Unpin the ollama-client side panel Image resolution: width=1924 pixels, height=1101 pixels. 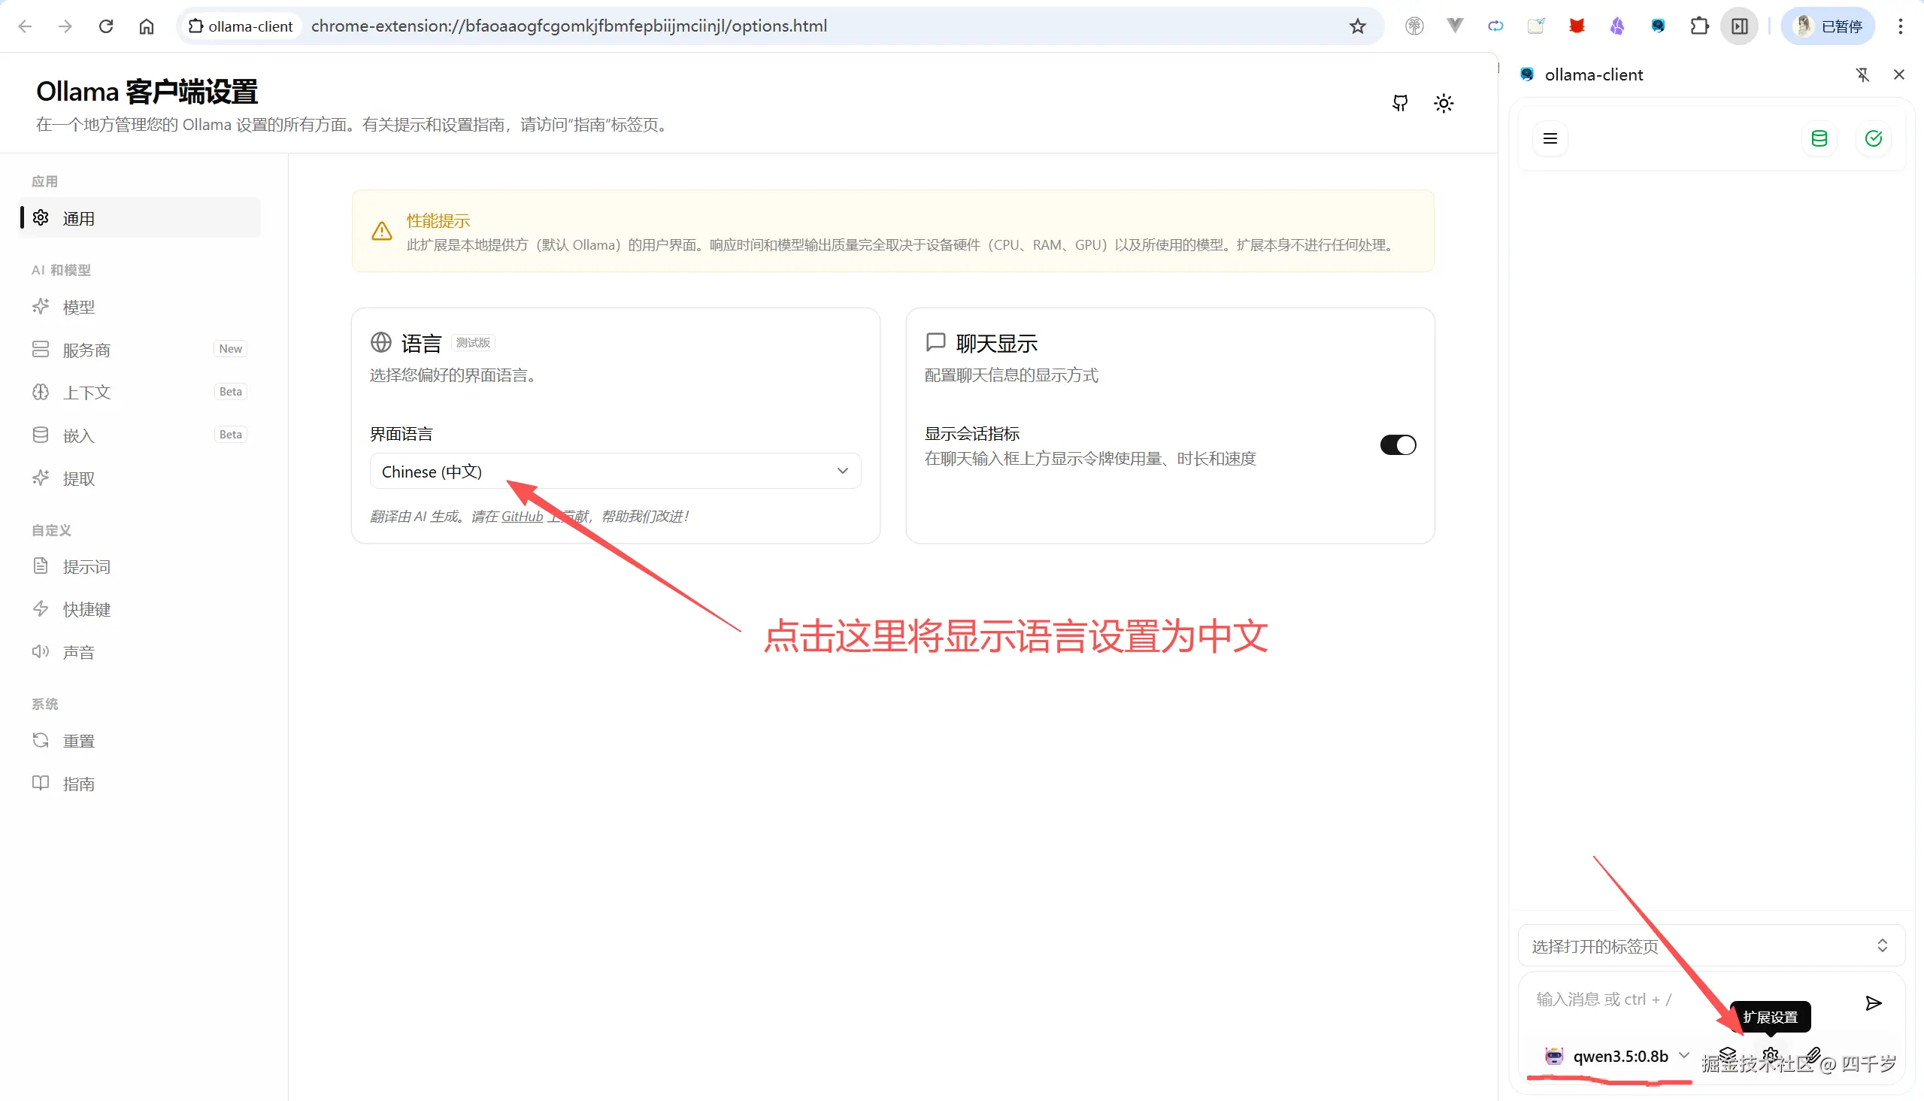point(1863,74)
